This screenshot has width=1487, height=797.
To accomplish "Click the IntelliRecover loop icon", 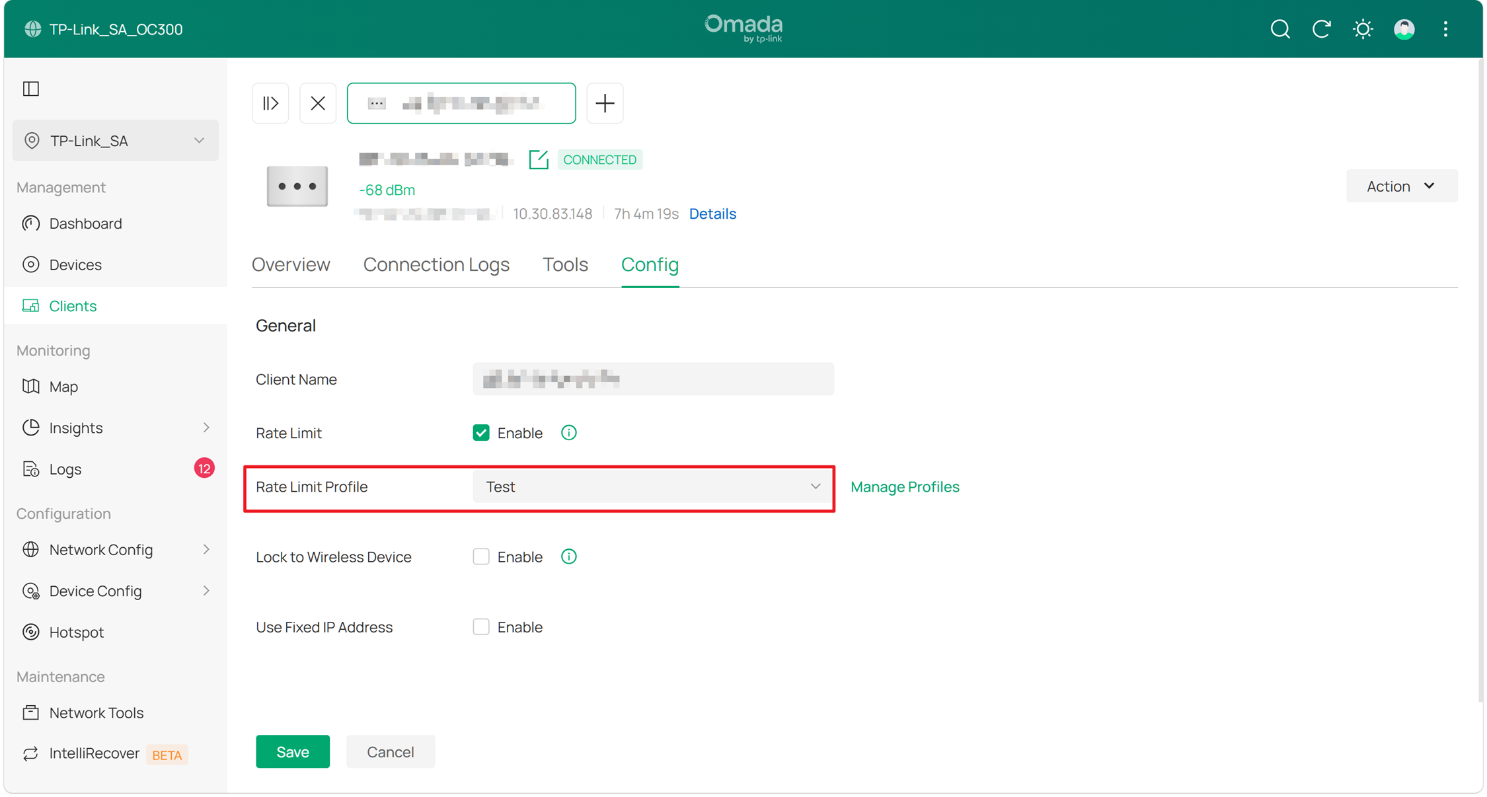I will (x=31, y=753).
